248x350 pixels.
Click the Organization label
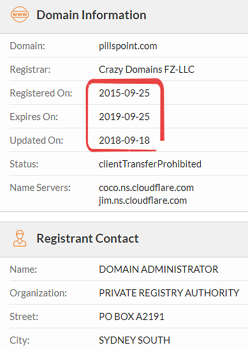click(38, 293)
